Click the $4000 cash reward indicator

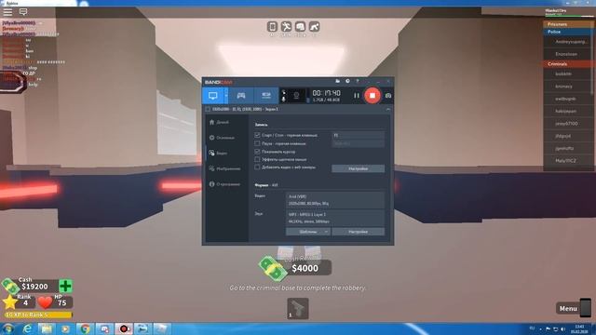click(295, 268)
